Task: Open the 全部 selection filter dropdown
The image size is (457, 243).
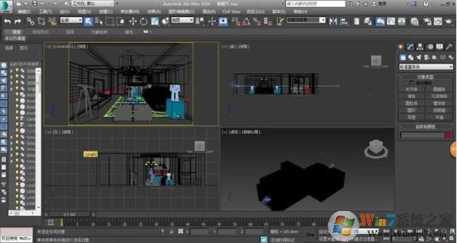Action: pyautogui.click(x=71, y=20)
